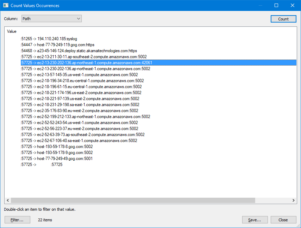Click the 22 items count label
The height and width of the screenshot is (228, 301).
pos(45,220)
